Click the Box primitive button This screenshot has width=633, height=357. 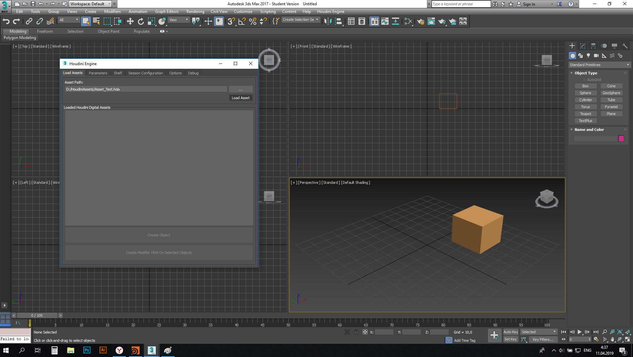click(x=586, y=86)
